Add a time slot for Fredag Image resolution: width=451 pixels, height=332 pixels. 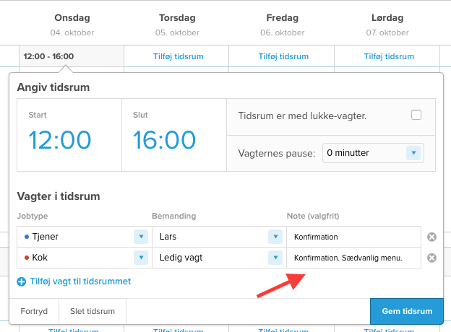point(282,56)
